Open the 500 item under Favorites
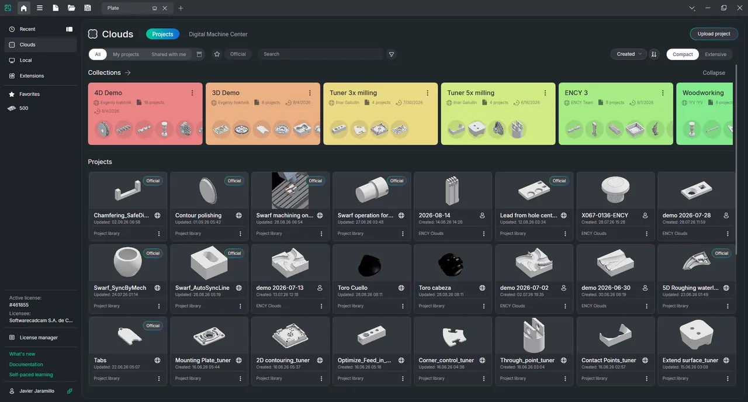Image resolution: width=748 pixels, height=402 pixels. (x=40, y=109)
